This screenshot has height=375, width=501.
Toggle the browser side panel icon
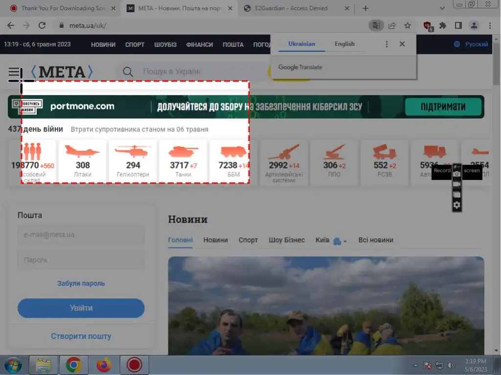(458, 25)
